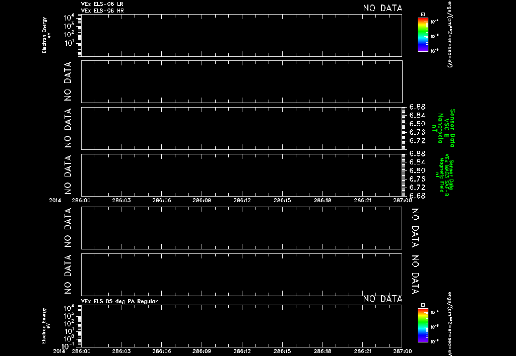This screenshot has width=516, height=356.
Task: Click "Electron Energy eV" label of ELS-06 panel
Action: pyautogui.click(x=46, y=35)
